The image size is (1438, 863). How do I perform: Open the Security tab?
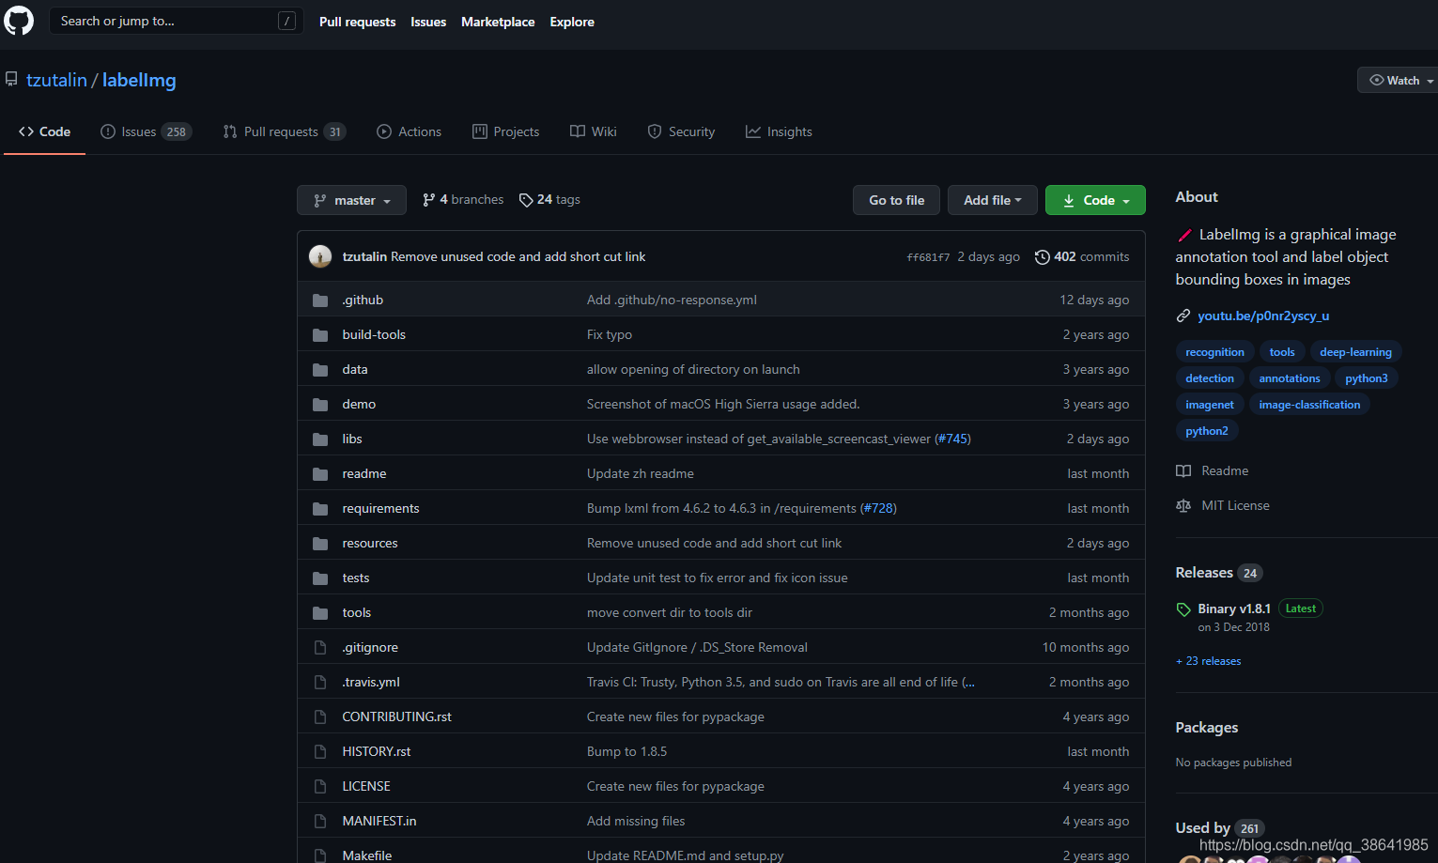pos(681,131)
